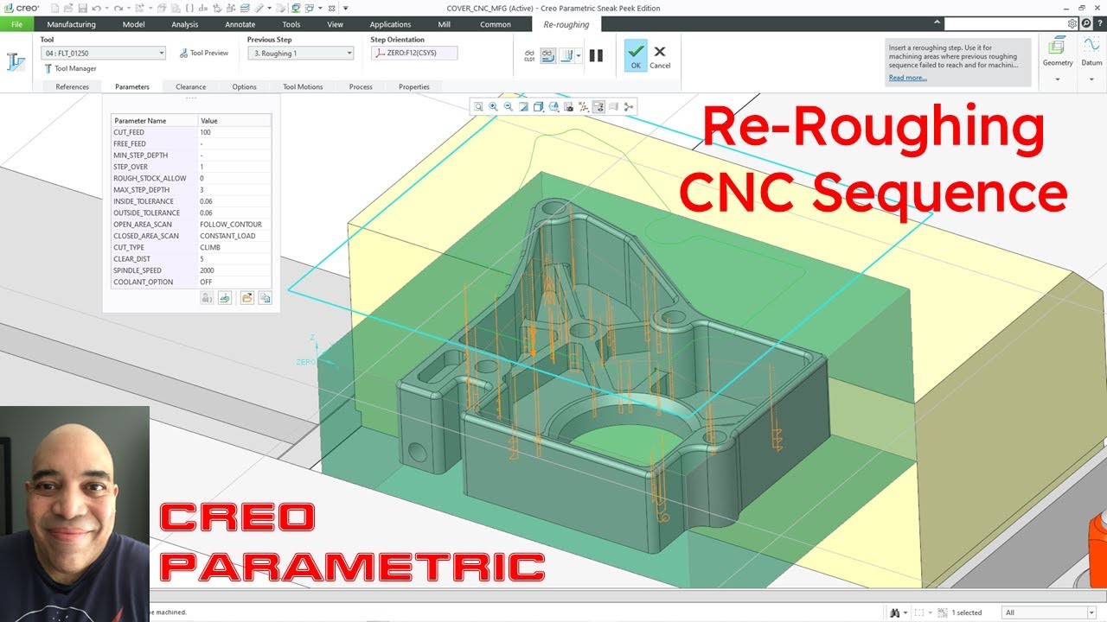Click the Repaint icon in graphics toolbar
The width and height of the screenshot is (1107, 622).
(x=523, y=106)
